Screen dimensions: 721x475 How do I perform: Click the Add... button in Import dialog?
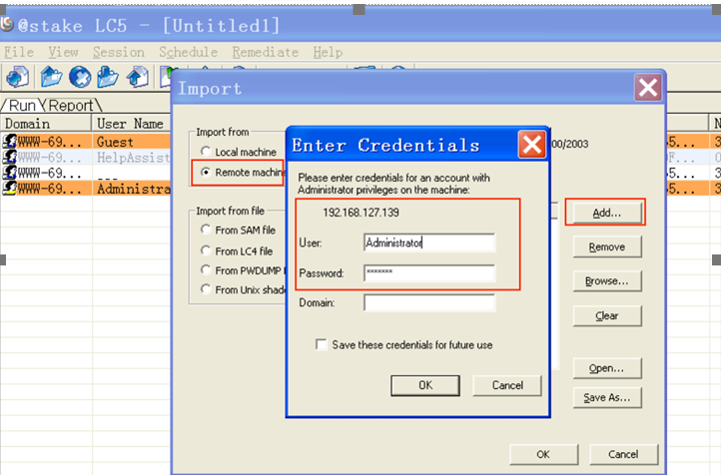tap(606, 213)
